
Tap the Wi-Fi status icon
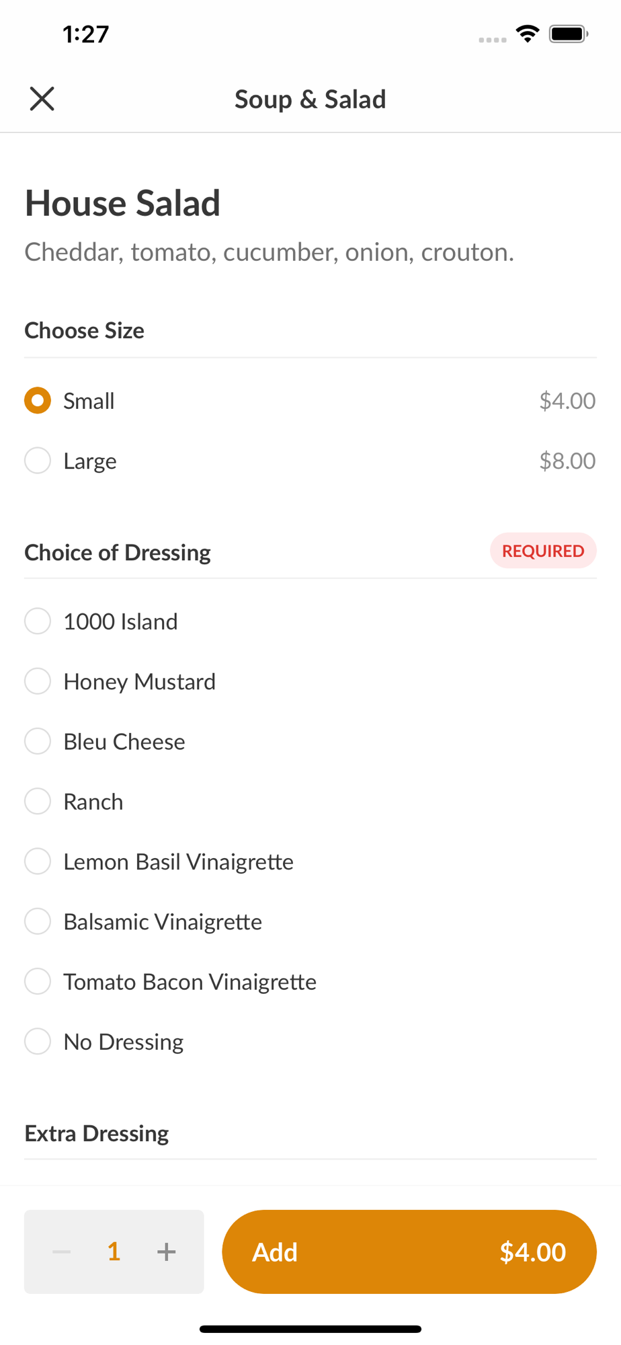528,34
